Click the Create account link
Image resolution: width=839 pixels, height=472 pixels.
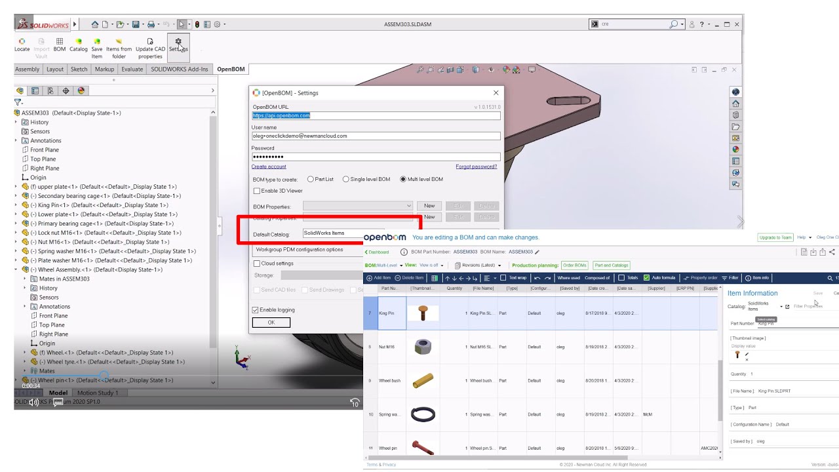(269, 167)
